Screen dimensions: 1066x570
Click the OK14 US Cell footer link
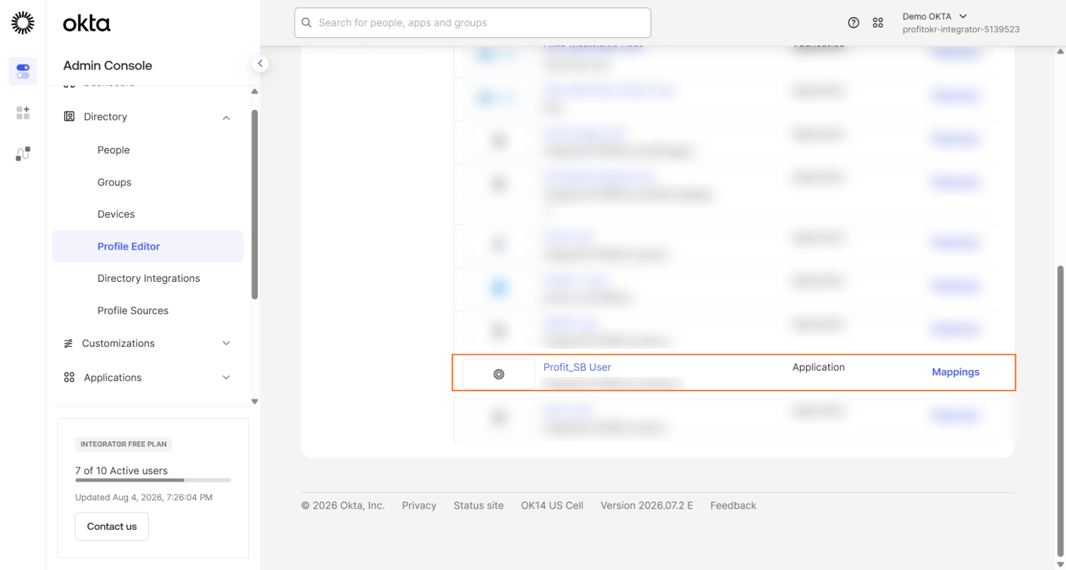[552, 506]
